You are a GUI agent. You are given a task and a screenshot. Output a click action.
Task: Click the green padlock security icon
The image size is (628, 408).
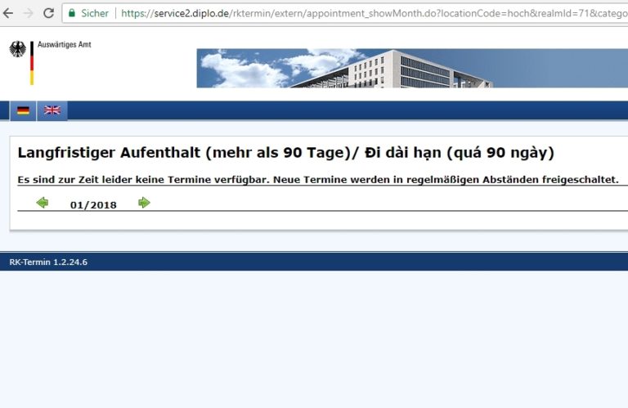[x=72, y=13]
